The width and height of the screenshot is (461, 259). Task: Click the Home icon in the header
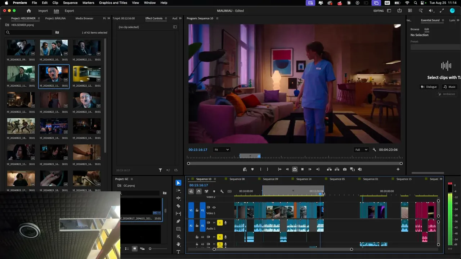(29, 11)
